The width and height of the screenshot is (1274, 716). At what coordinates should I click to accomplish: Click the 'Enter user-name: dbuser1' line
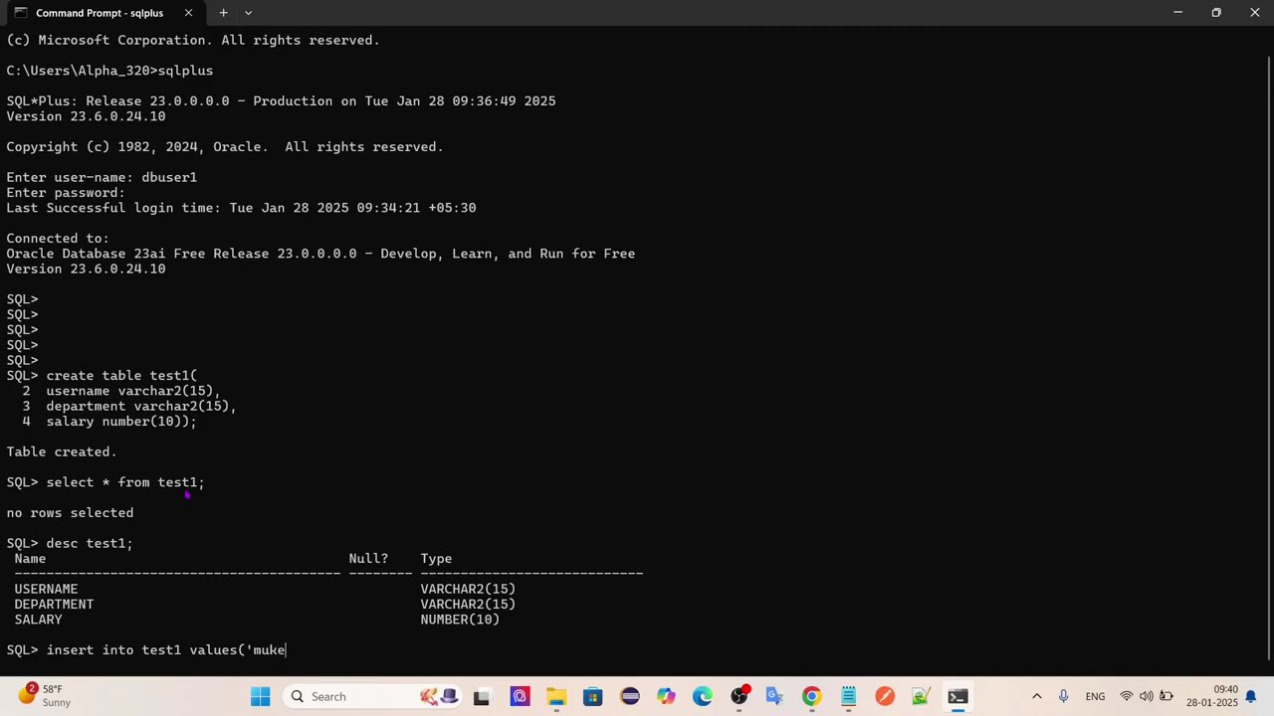click(x=102, y=177)
